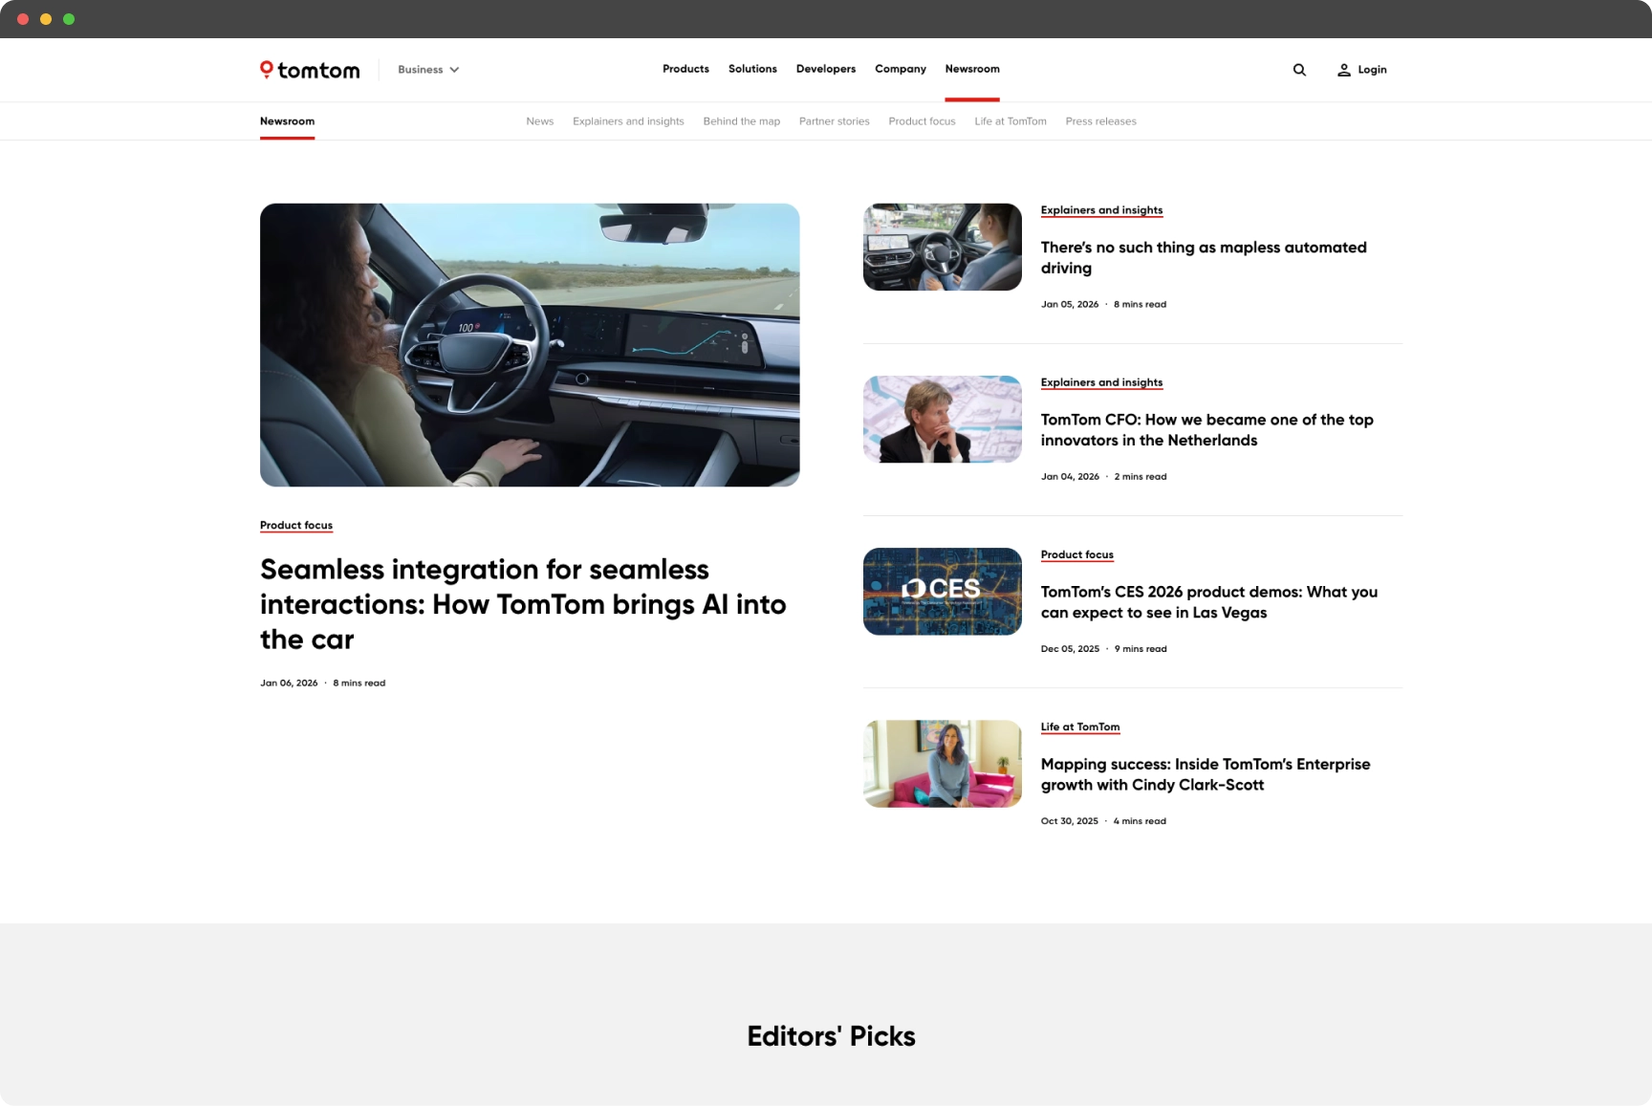Open Product focus tab in sub-navigation
The width and height of the screenshot is (1652, 1106).
tap(922, 121)
